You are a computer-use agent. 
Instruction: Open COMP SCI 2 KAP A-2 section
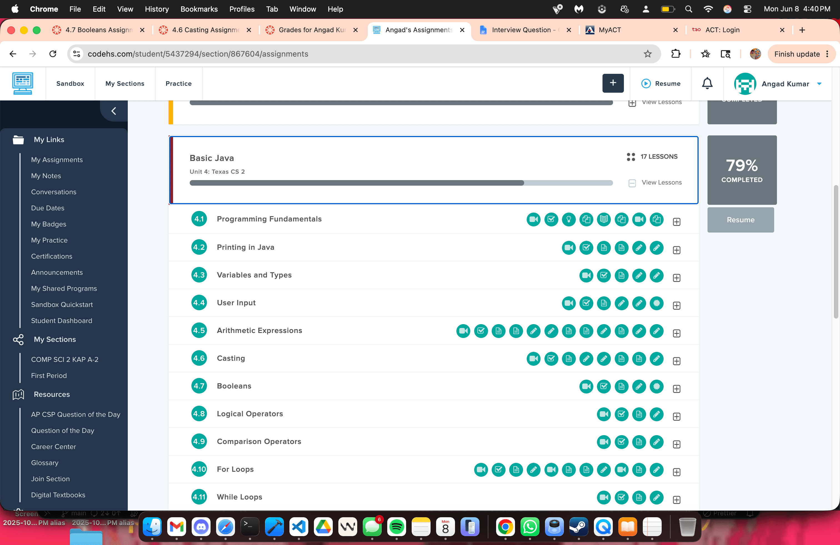(x=65, y=360)
